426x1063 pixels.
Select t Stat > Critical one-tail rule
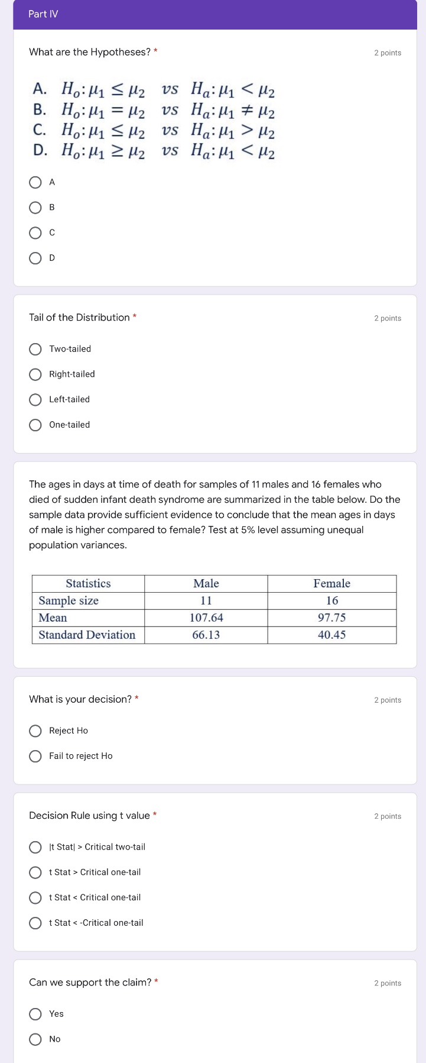click(x=35, y=872)
